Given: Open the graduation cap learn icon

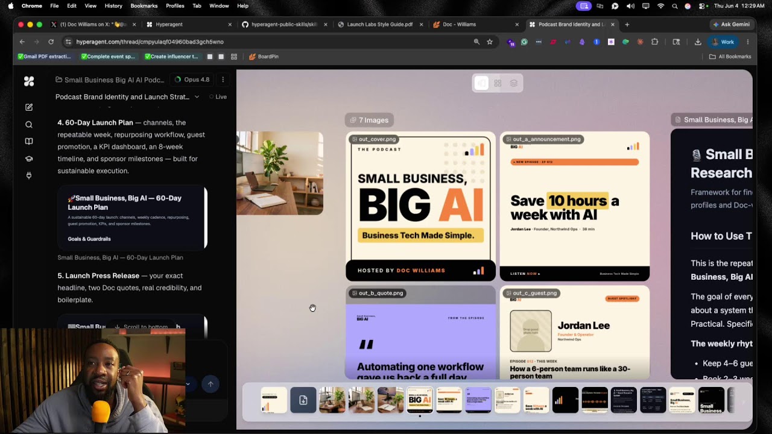Looking at the screenshot, I should click(x=29, y=159).
